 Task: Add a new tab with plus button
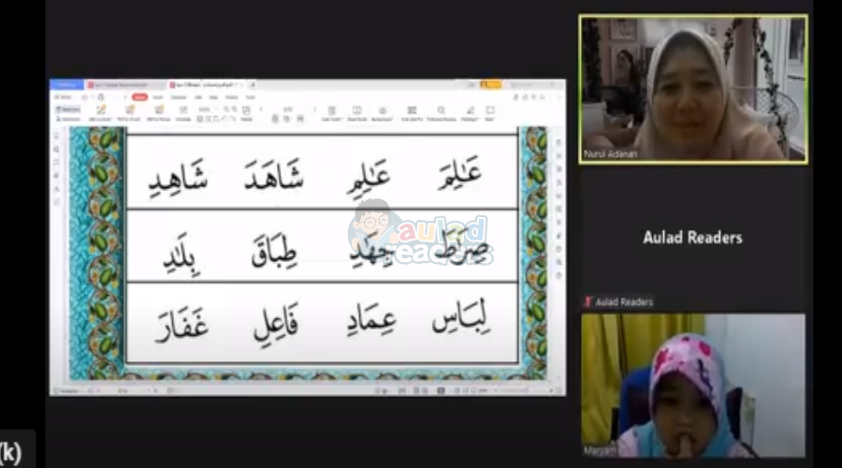[x=254, y=85]
